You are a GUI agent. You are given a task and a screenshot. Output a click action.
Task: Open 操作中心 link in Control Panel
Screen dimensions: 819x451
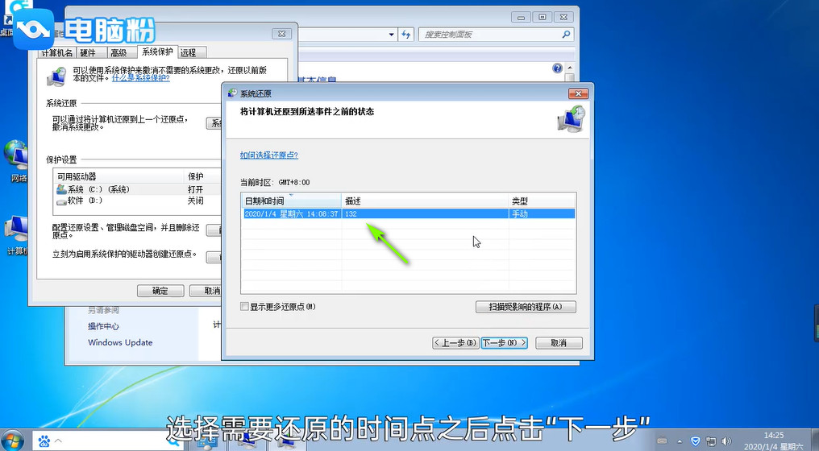[103, 326]
